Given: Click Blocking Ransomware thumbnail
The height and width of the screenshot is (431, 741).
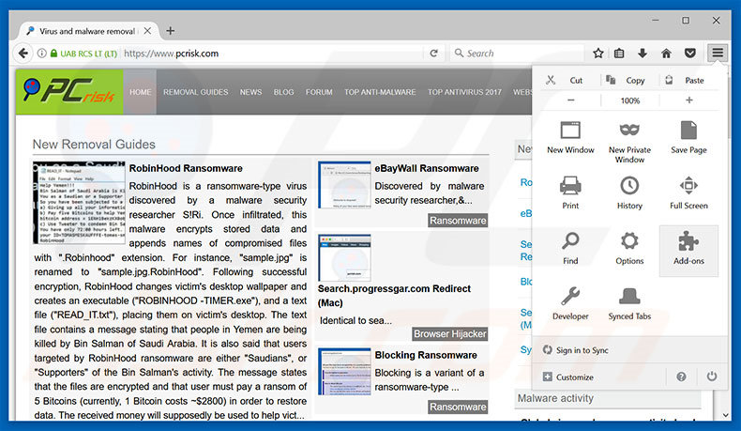Looking at the screenshot, I should (344, 372).
